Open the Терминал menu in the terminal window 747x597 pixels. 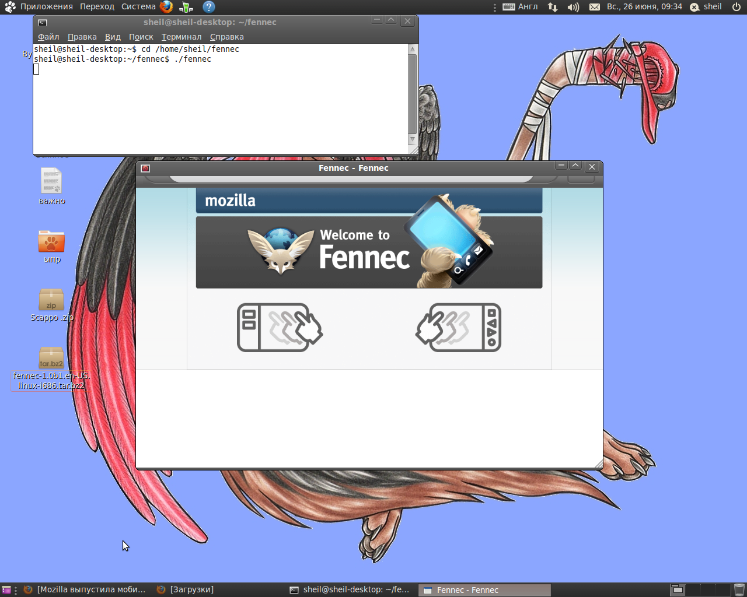(181, 37)
